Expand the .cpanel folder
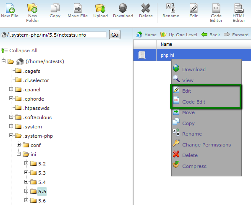This screenshot has height=205, width=251. pos(11,89)
